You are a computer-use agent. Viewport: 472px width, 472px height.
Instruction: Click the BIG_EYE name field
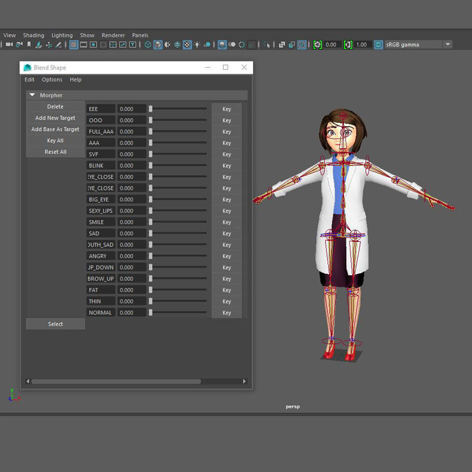click(x=101, y=199)
